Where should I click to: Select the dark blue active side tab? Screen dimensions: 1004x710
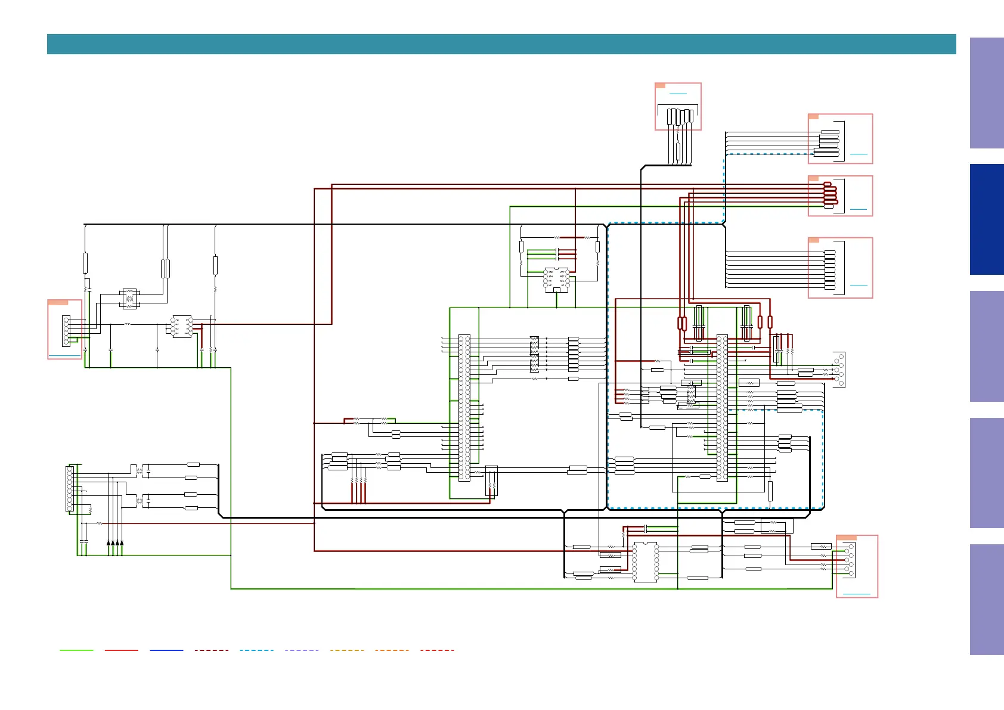(987, 219)
